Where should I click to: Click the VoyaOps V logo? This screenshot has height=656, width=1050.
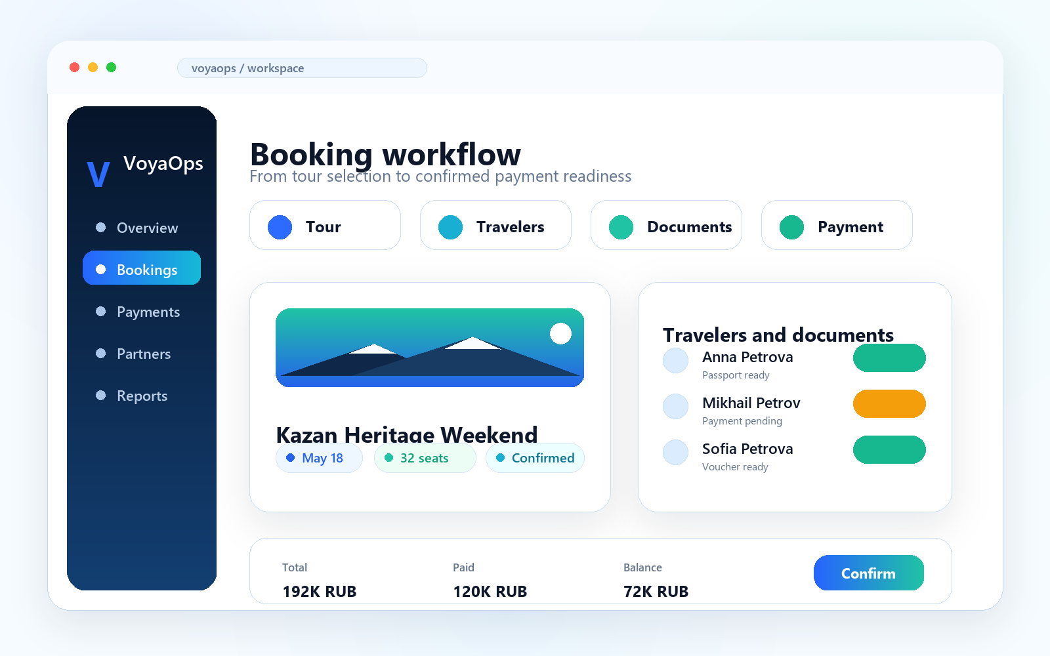pyautogui.click(x=98, y=174)
